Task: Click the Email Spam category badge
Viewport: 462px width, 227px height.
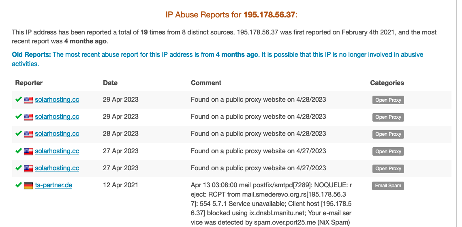Action: point(388,186)
